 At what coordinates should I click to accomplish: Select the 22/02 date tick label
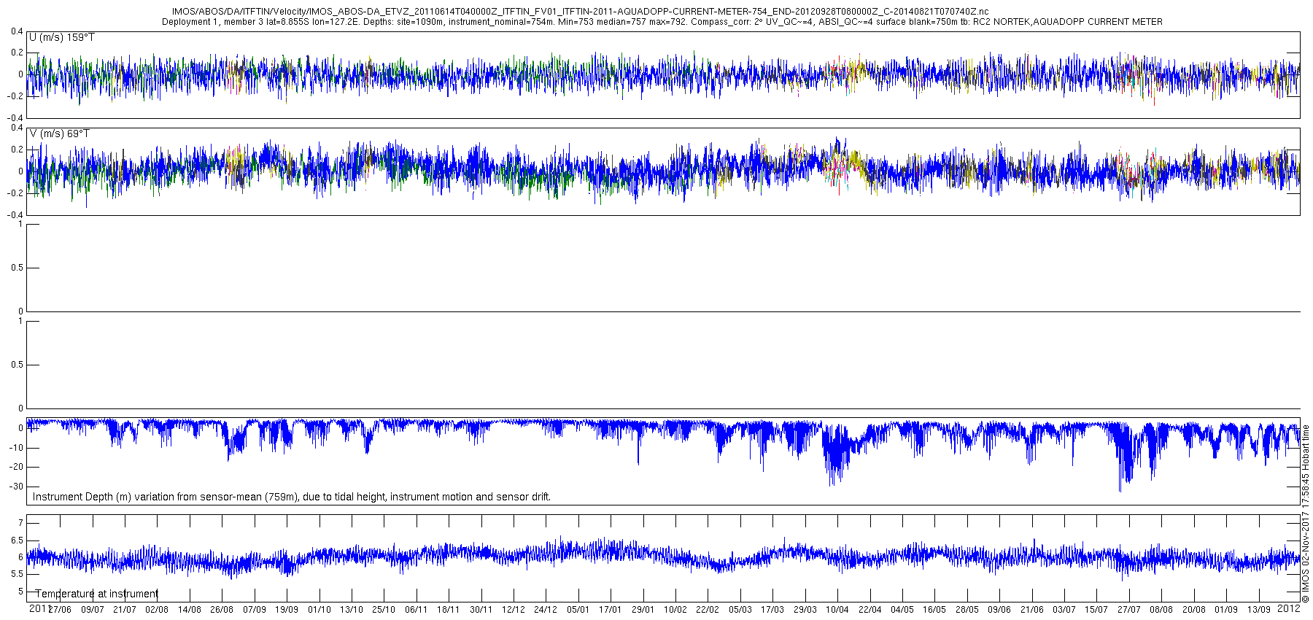(708, 610)
